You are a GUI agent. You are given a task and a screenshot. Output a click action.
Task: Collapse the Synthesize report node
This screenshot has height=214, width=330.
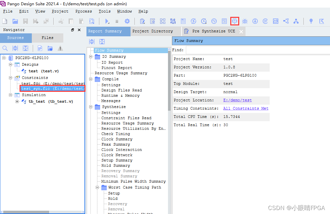[x=91, y=107]
